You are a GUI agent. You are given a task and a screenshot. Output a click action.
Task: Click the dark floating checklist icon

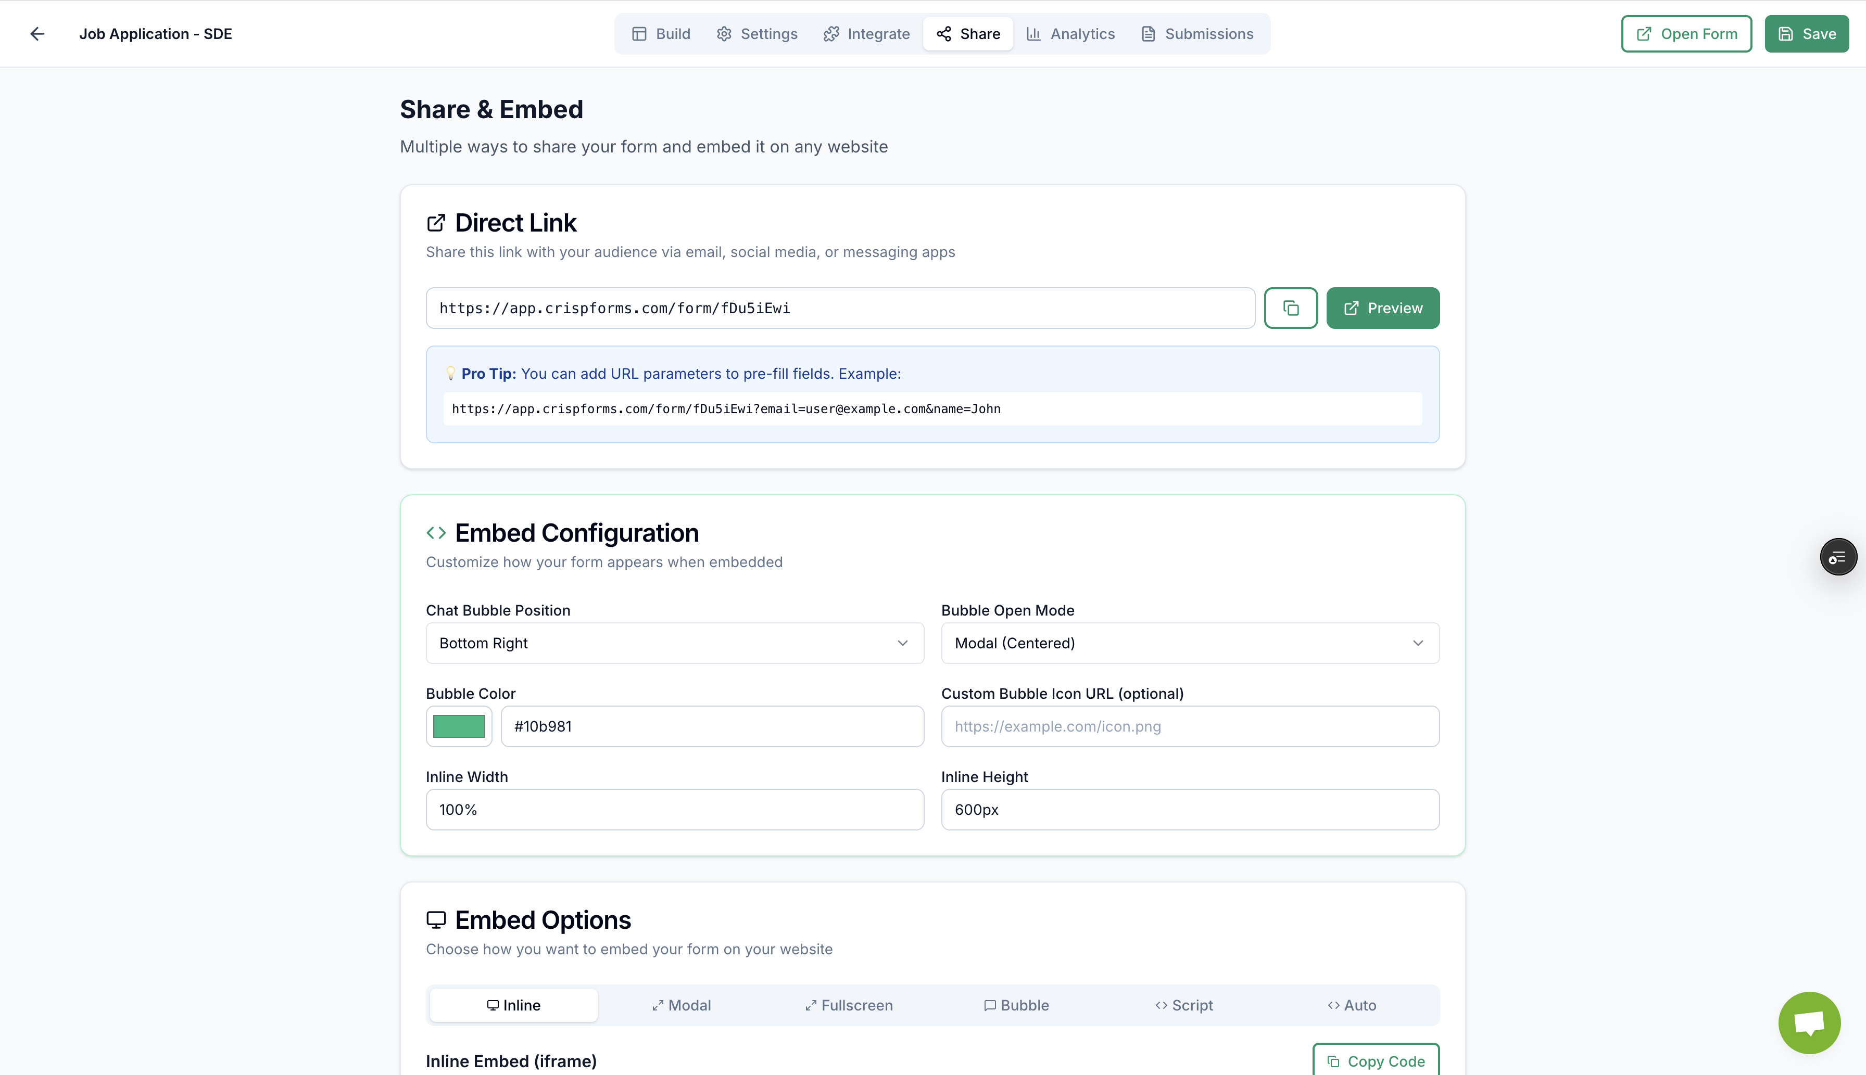(1838, 557)
